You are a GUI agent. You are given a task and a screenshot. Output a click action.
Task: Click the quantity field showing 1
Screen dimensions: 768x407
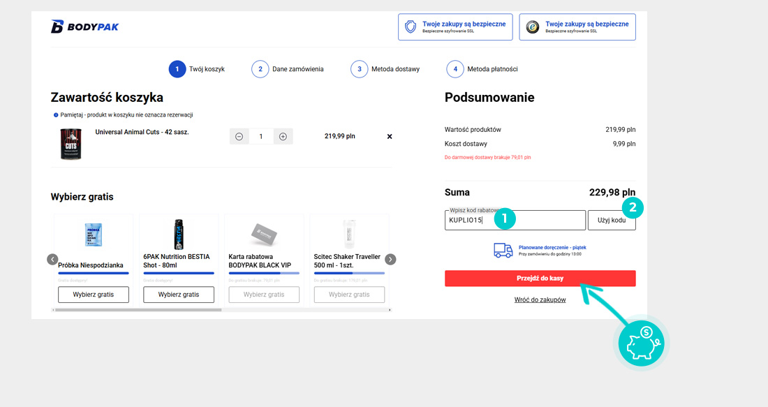pos(261,137)
